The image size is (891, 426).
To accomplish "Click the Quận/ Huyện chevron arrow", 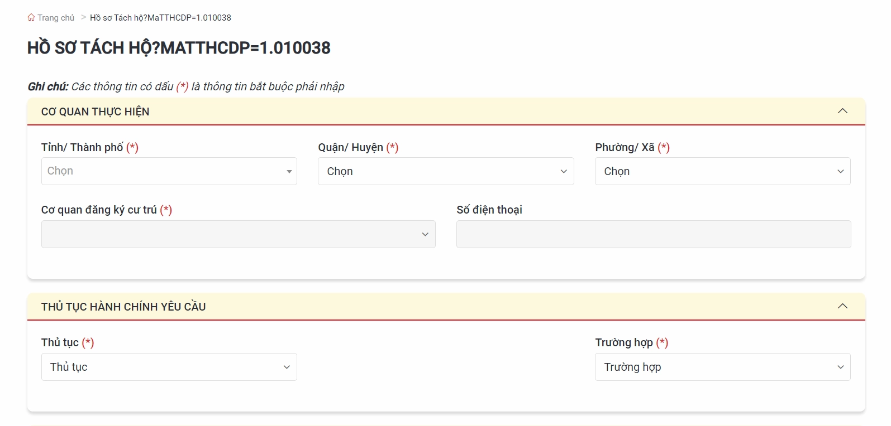I will (x=564, y=172).
